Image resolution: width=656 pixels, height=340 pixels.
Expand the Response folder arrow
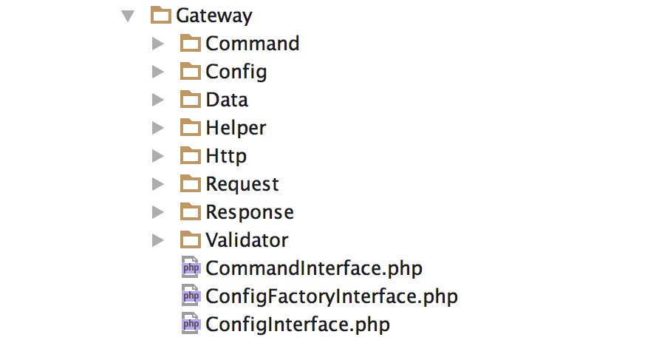coord(158,212)
